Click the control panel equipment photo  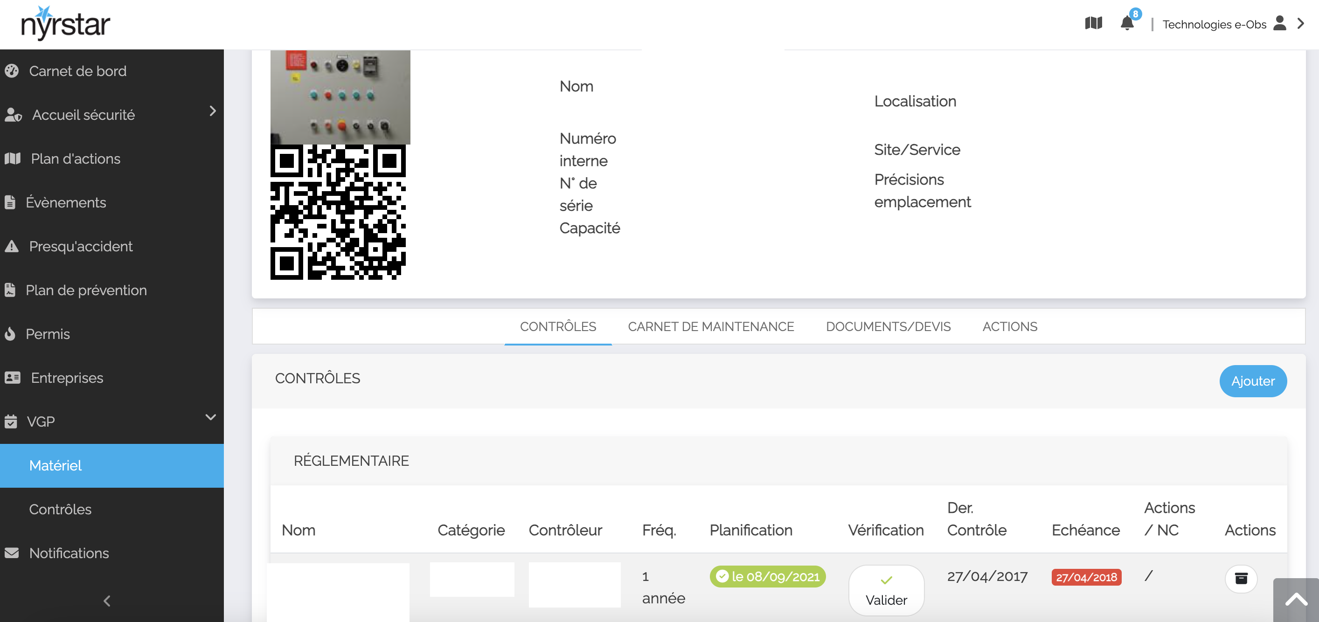[x=340, y=97]
